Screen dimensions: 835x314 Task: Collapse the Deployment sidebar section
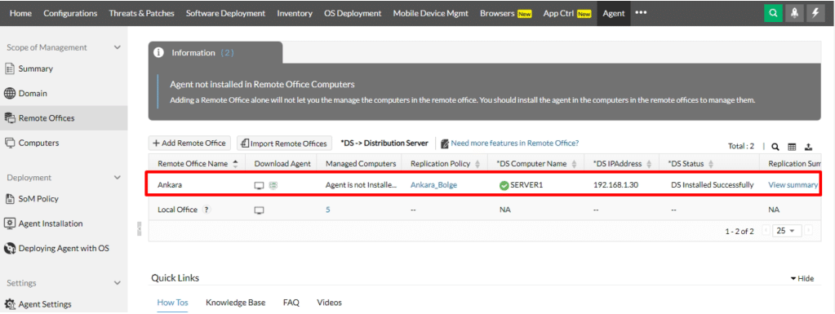coord(118,178)
